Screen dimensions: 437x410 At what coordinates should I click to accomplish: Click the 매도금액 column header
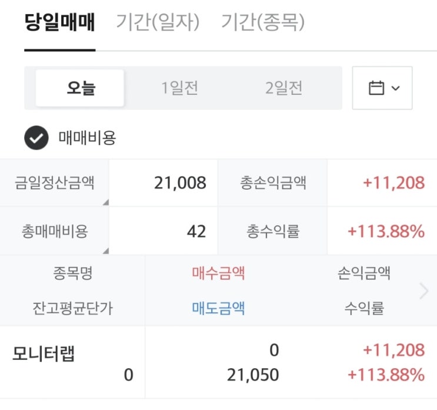pyautogui.click(x=218, y=307)
